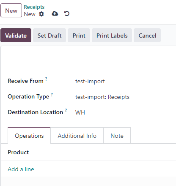
Task: Open the Note tab
Action: 117,136
